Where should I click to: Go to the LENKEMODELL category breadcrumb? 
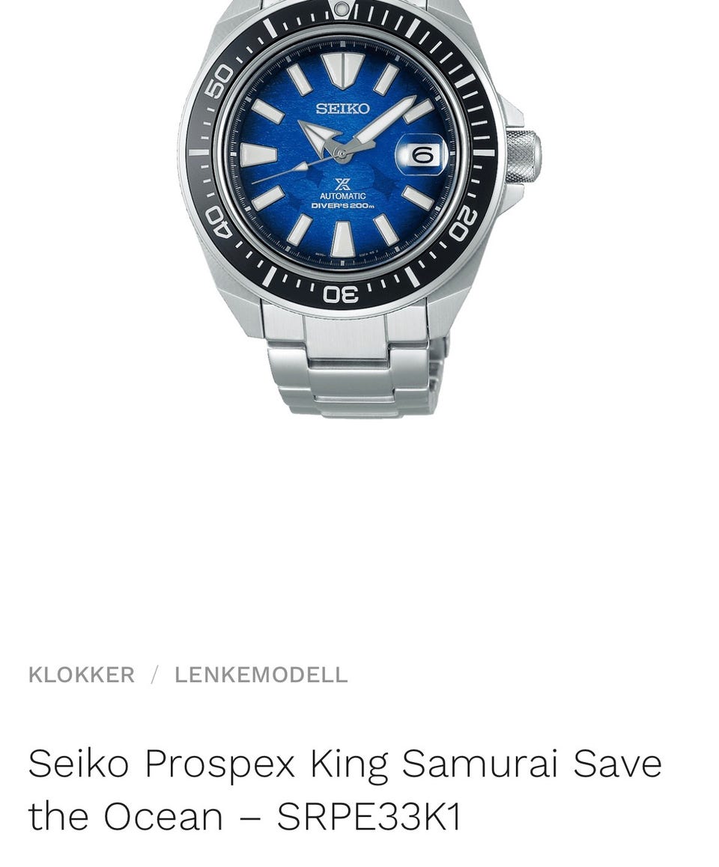click(x=261, y=675)
